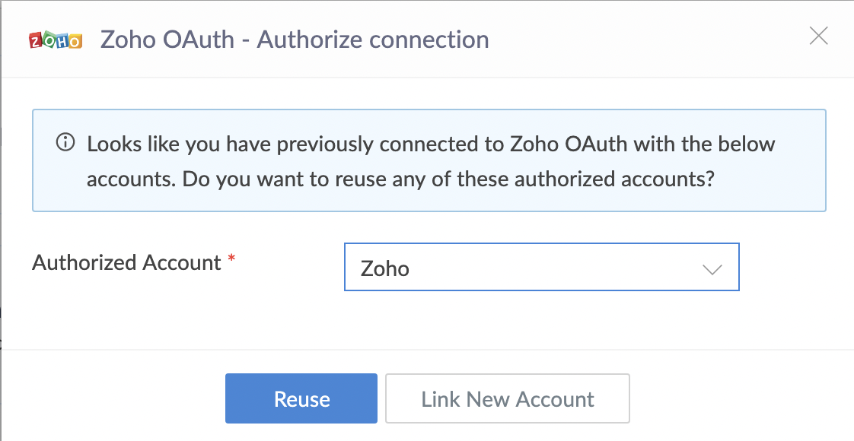Expand the Authorized Account dropdown chevron

point(712,269)
